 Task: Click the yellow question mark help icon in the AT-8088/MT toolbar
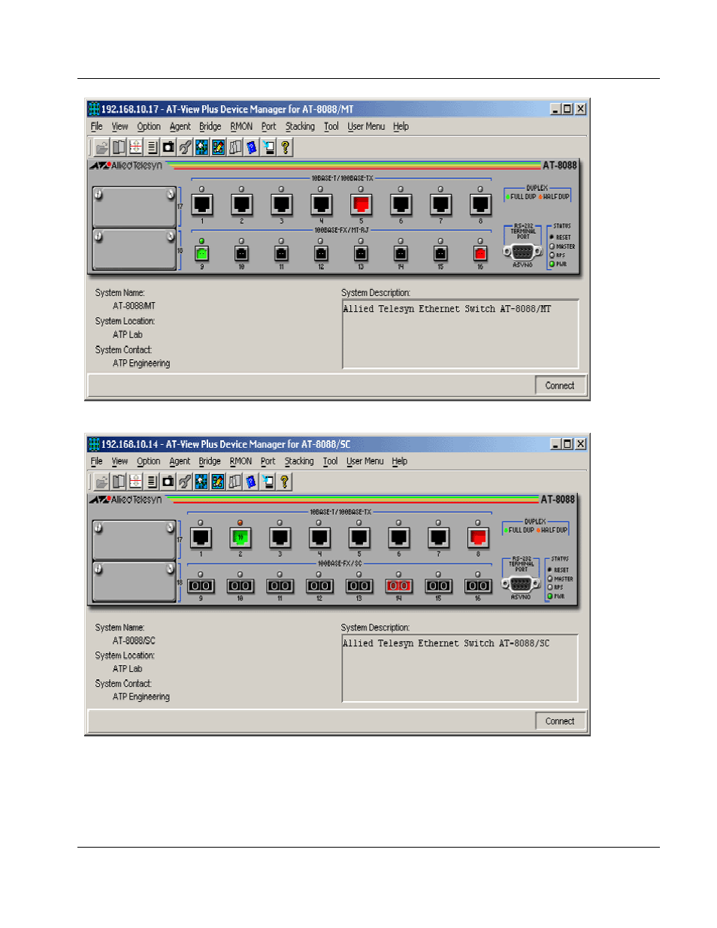pos(285,147)
